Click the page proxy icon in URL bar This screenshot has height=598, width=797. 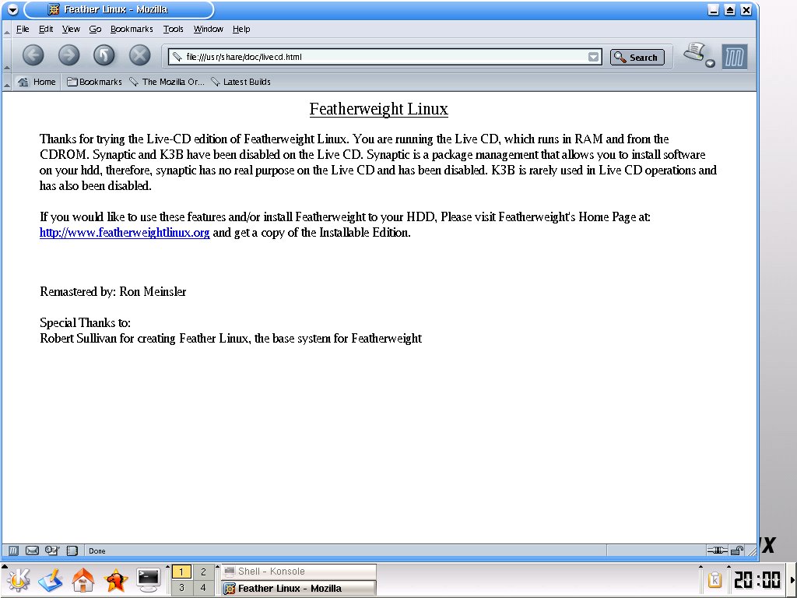(177, 57)
